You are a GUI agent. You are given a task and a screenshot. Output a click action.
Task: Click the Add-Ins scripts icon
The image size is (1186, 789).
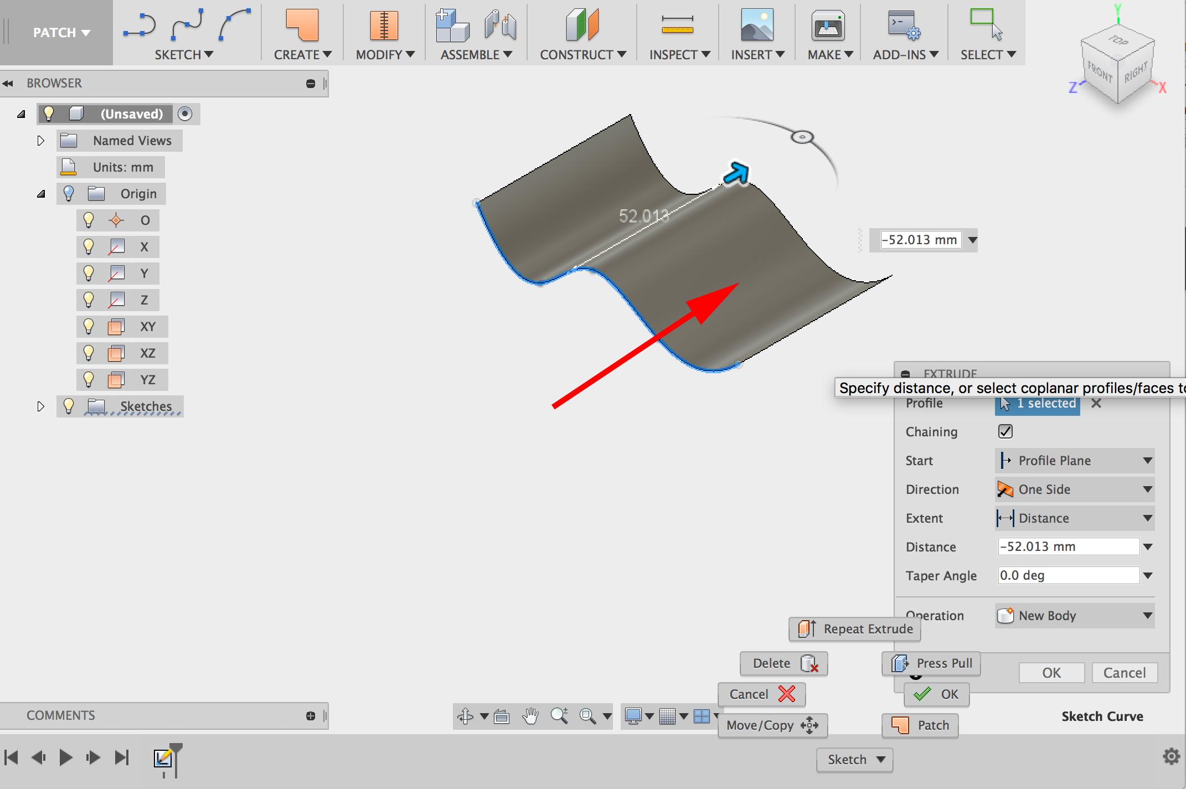904,25
